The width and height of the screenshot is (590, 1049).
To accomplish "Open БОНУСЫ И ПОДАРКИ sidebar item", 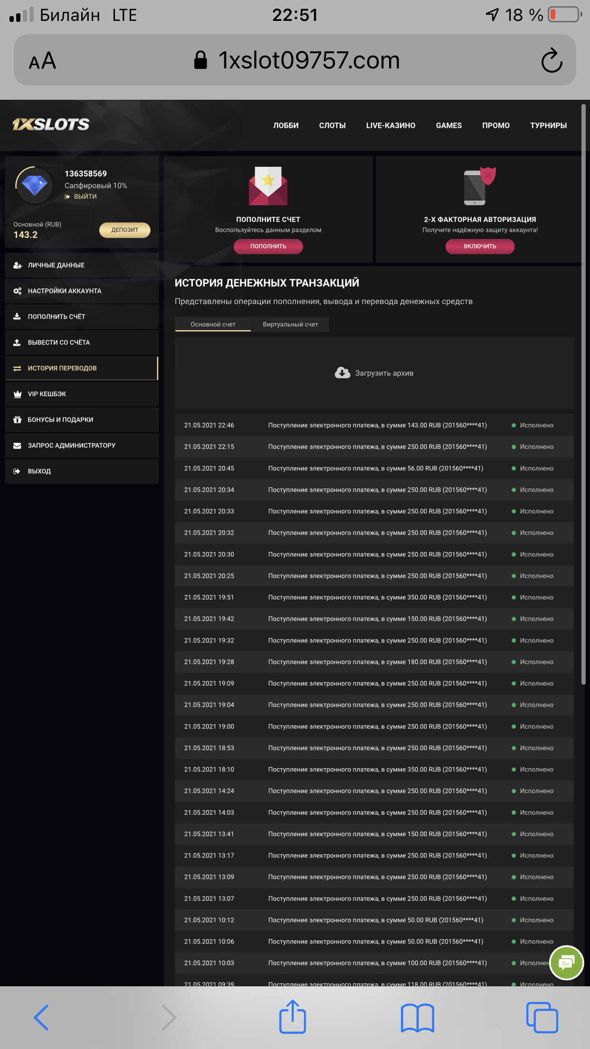I will pos(82,420).
